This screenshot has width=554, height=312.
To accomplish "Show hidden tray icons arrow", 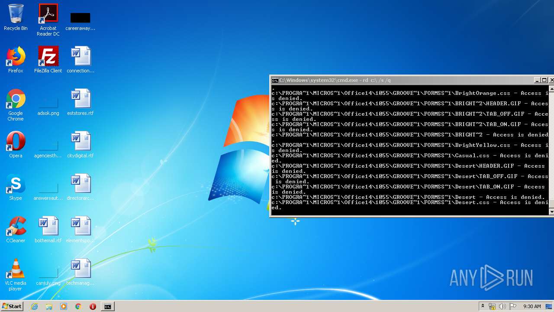I will [x=483, y=306].
